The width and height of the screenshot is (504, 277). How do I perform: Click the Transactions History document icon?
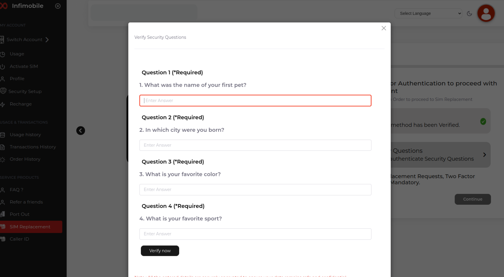pos(3,147)
